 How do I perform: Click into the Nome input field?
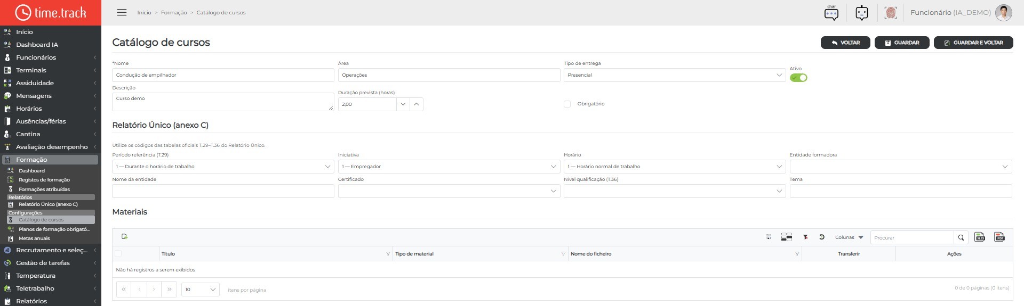pos(223,75)
